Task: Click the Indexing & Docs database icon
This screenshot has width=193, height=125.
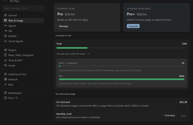Action: tap(5, 74)
